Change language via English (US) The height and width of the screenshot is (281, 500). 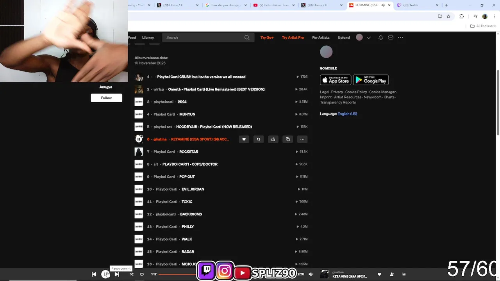click(x=347, y=114)
